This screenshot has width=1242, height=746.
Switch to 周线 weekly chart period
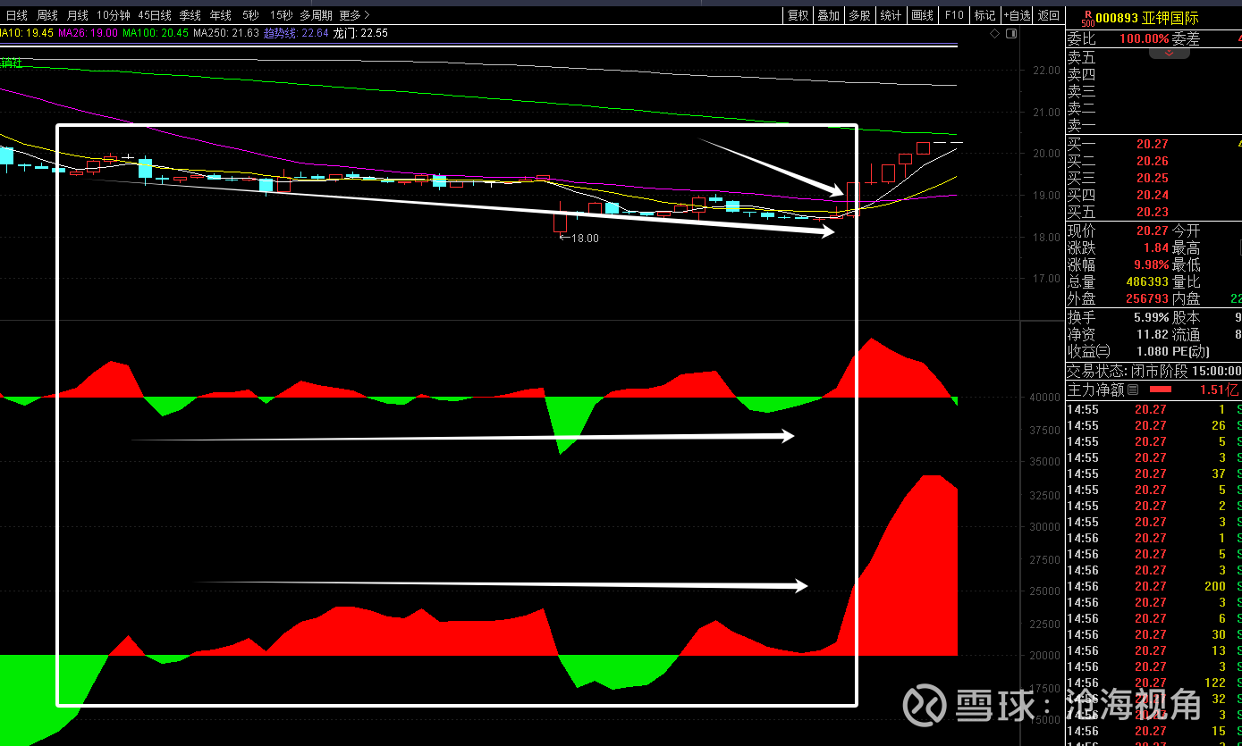(46, 15)
